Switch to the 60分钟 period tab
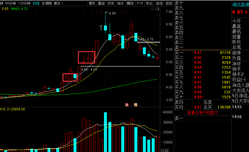249x152 pixels. pos(11,3)
